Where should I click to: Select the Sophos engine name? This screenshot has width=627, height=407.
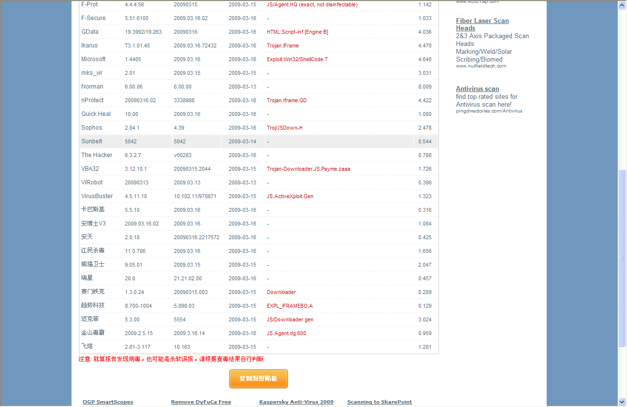[x=92, y=128]
